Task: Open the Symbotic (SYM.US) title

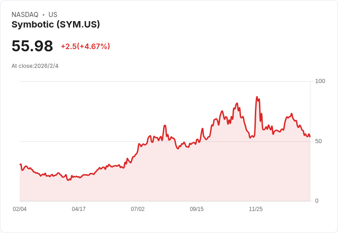Action: (x=56, y=25)
